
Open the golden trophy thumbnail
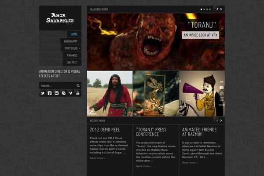click(x=156, y=93)
